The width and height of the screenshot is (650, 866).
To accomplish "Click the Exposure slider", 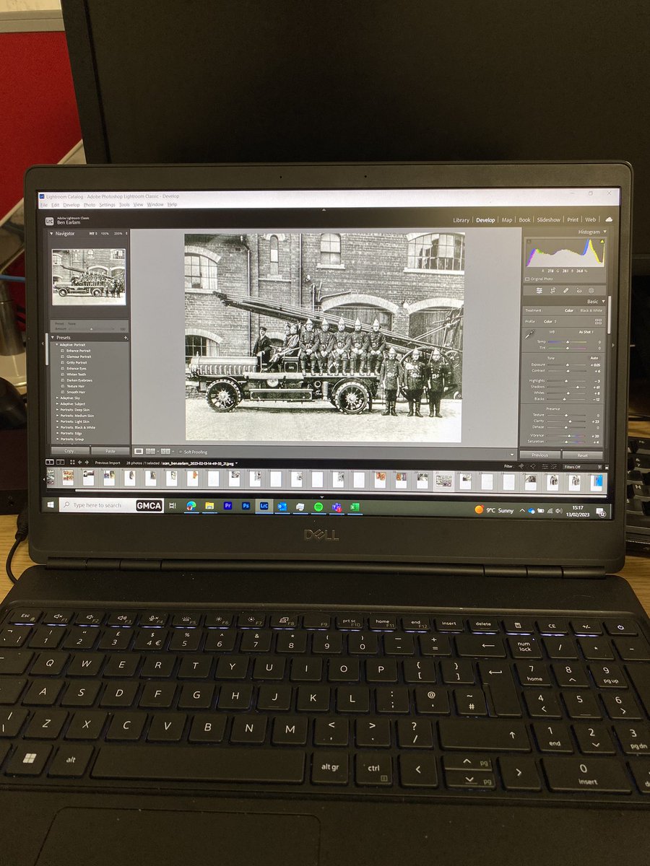I will pyautogui.click(x=566, y=364).
